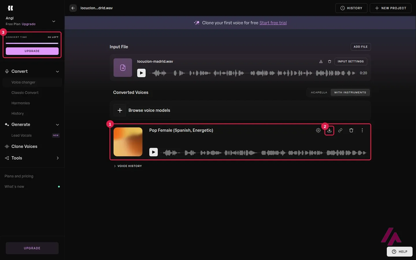Trim input file with scissors icon
416x260 pixels.
(x=321, y=62)
